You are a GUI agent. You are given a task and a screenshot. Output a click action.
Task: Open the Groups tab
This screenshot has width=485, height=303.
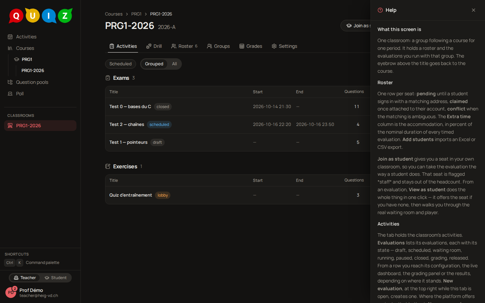click(x=218, y=46)
